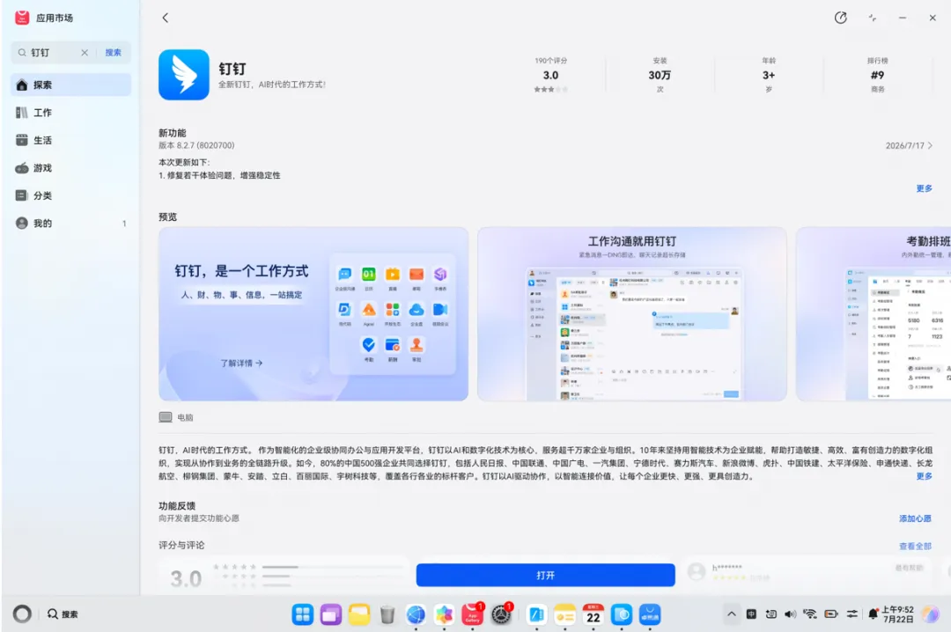Click the circular launcher icon in taskbar

point(22,614)
